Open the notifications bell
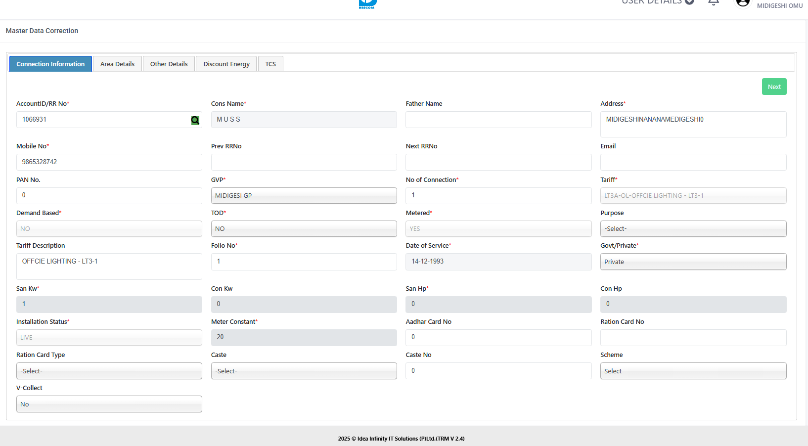The height and width of the screenshot is (446, 808). click(x=713, y=2)
